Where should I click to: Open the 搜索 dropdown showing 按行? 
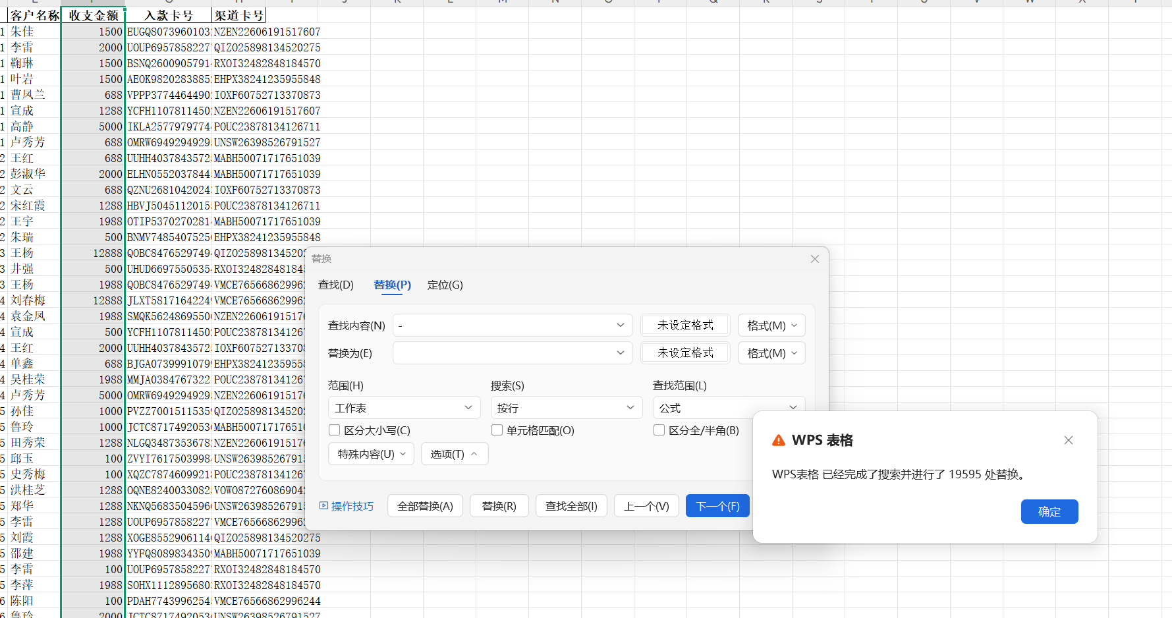coord(567,408)
